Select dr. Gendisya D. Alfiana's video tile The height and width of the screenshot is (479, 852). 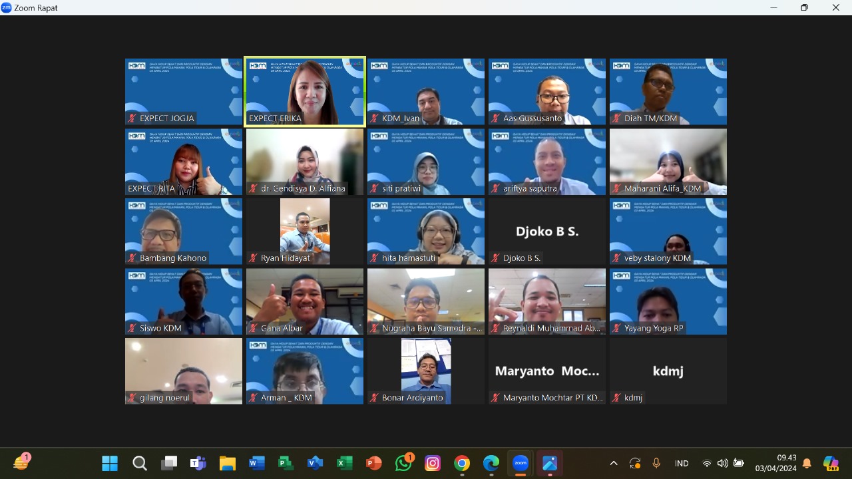tap(305, 162)
